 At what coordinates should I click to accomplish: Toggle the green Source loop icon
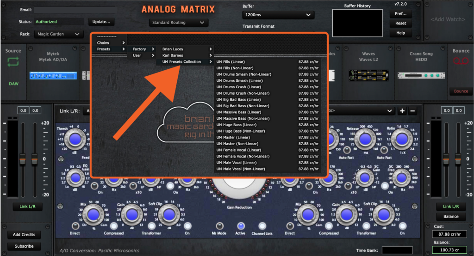coord(13,62)
